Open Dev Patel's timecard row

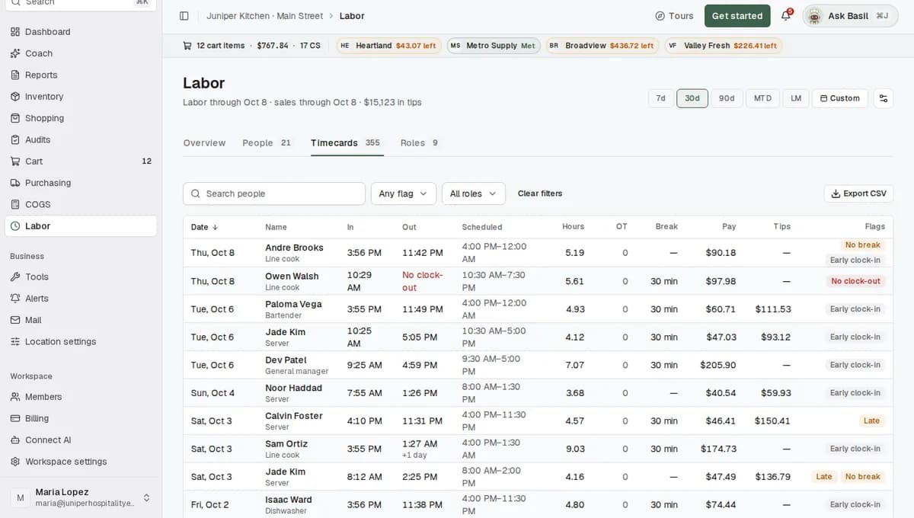point(538,365)
